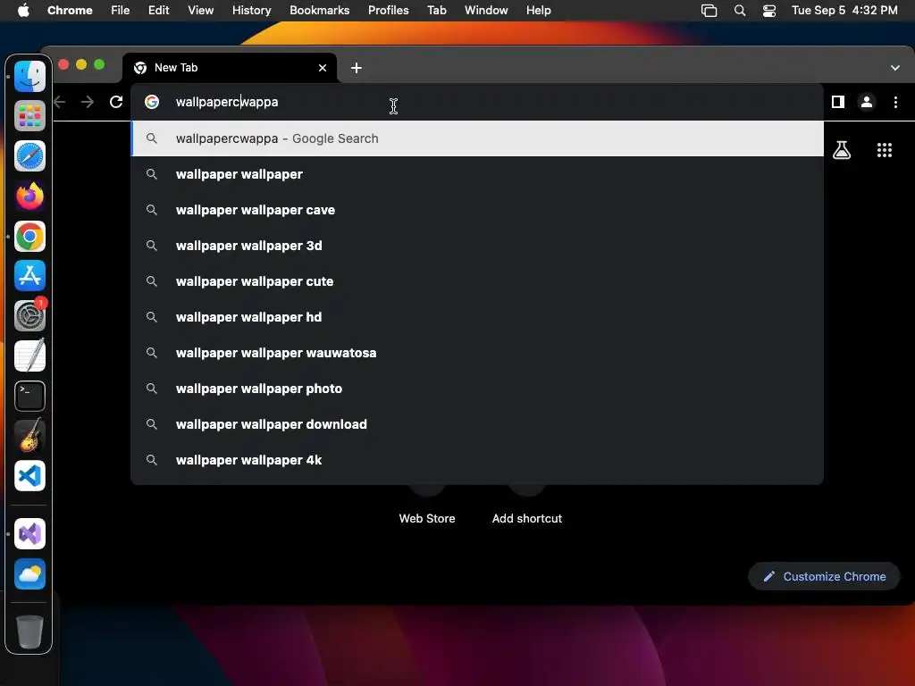This screenshot has height=686, width=915.
Task: Open Spotlight search in menu bar
Action: [739, 11]
